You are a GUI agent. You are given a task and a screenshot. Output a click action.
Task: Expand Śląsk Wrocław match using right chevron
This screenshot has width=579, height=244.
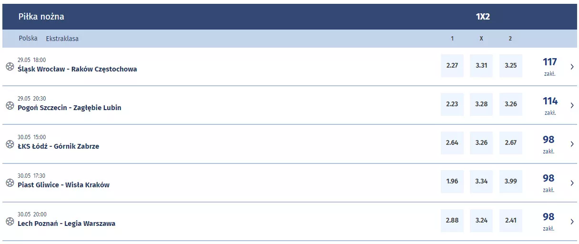[572, 67]
